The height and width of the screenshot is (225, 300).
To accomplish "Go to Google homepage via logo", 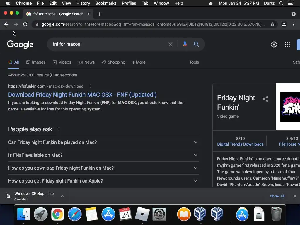I will pos(20,45).
